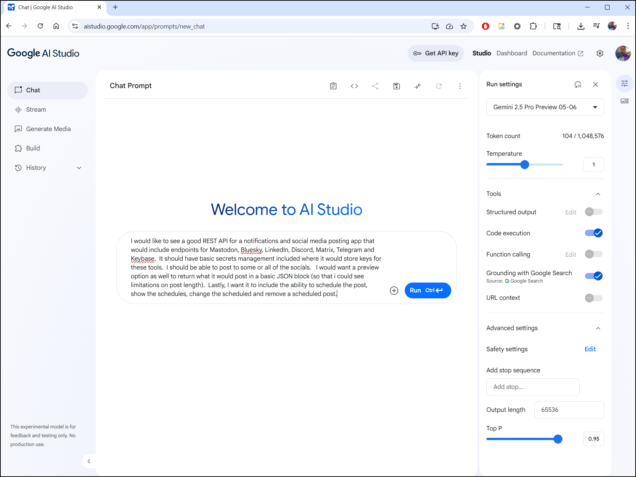Image resolution: width=636 pixels, height=477 pixels.
Task: Click the Temperature slider handle
Action: (524, 165)
